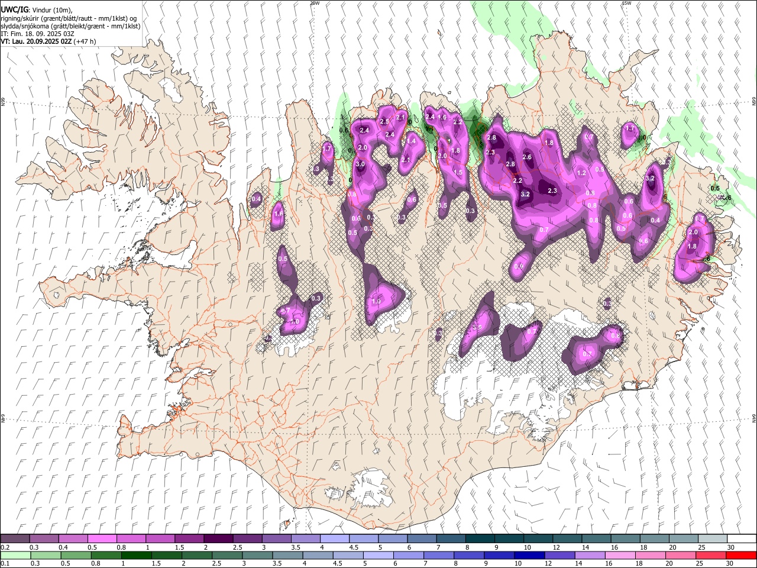Click the 'UWC/IG: Vindur (10m)' title text

[x=36, y=10]
